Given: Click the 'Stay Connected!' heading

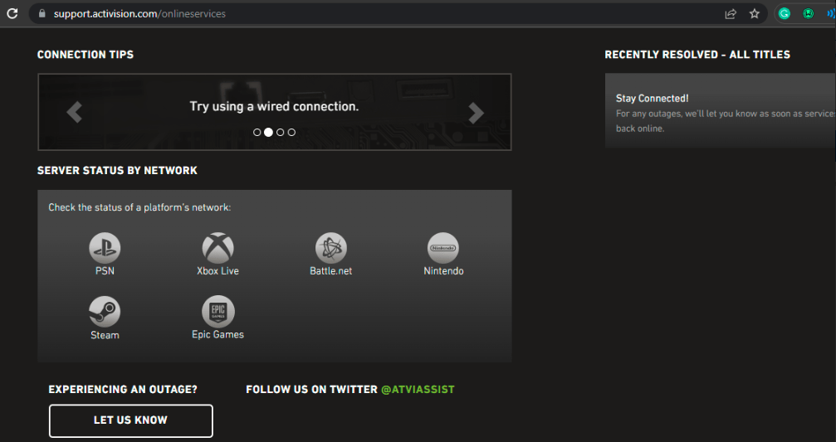Looking at the screenshot, I should coord(652,98).
